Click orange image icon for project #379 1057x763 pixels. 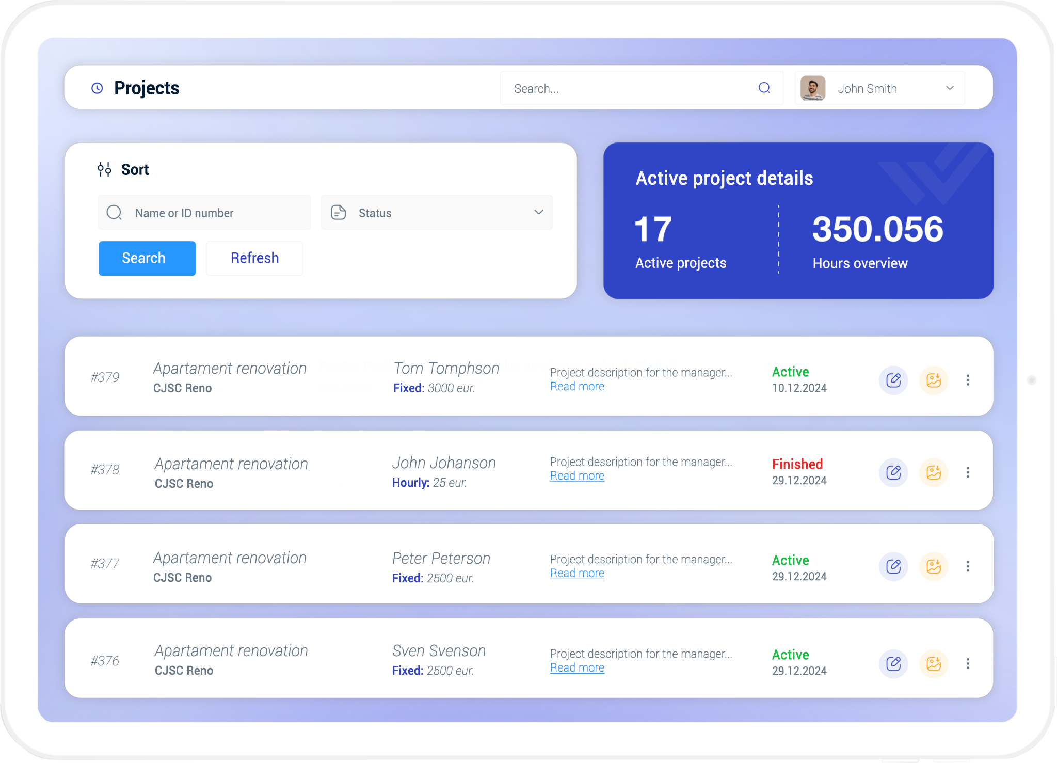(934, 380)
